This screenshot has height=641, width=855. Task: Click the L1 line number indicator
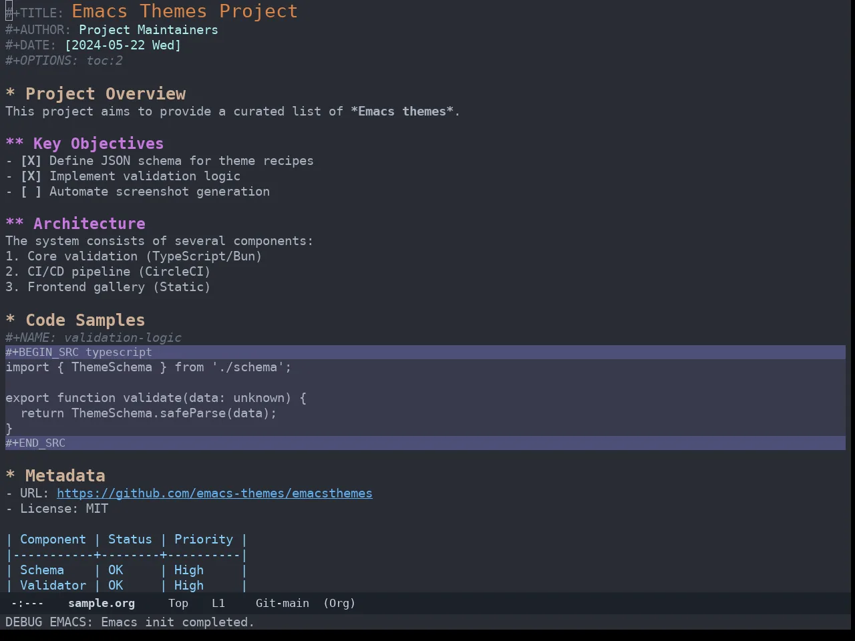click(x=218, y=603)
